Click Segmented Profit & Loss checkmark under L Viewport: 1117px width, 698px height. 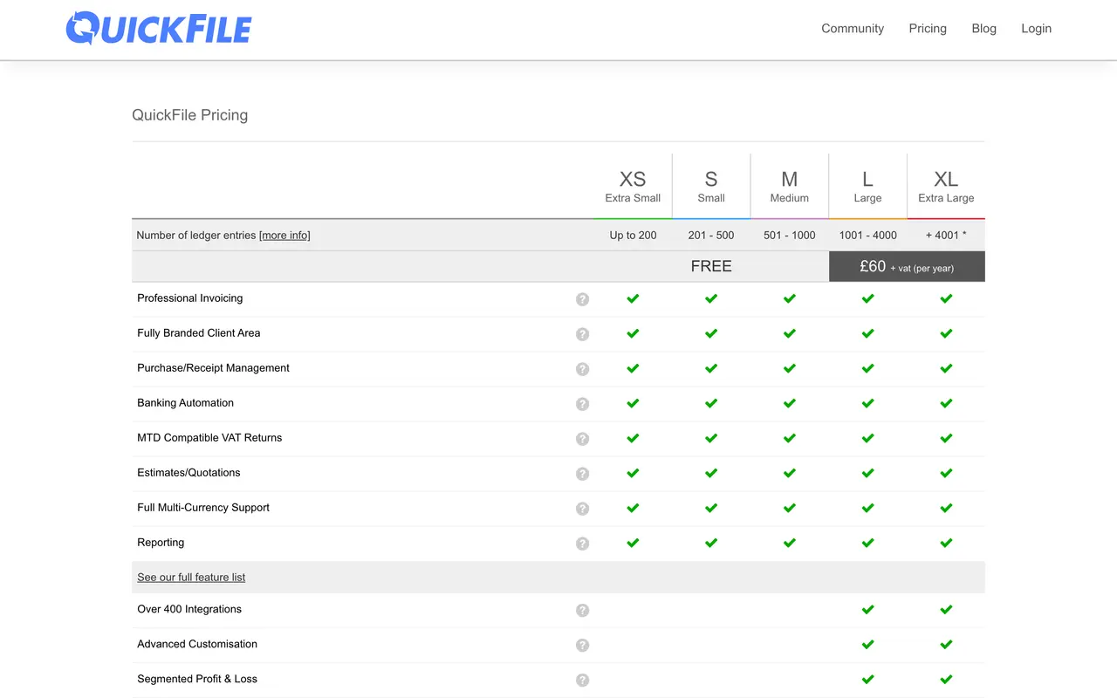867,680
